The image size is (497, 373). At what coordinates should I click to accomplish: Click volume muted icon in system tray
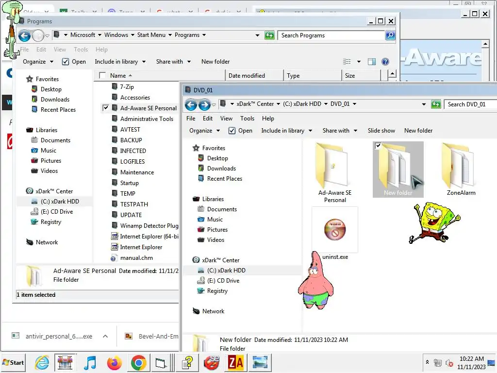(449, 362)
